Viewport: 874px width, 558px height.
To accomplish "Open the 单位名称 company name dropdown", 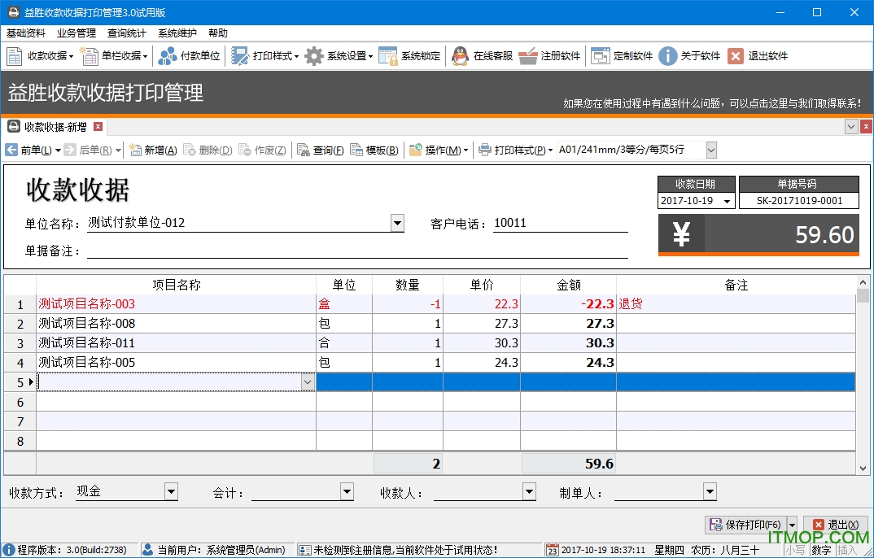I will coord(397,223).
